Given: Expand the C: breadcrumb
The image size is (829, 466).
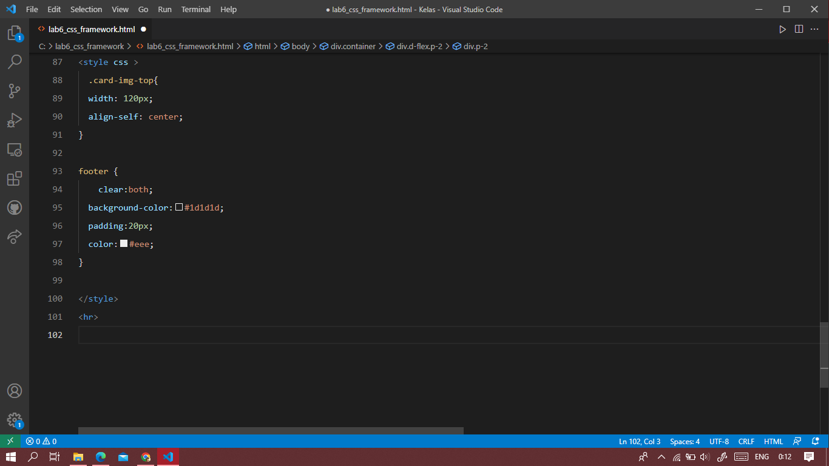Looking at the screenshot, I should click(42, 46).
